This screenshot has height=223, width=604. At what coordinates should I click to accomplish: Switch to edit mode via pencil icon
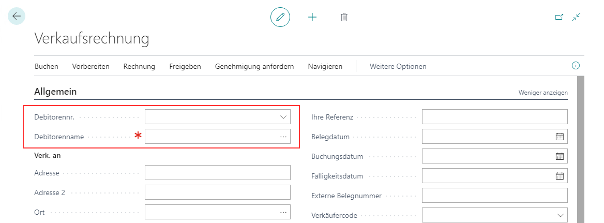pyautogui.click(x=280, y=17)
